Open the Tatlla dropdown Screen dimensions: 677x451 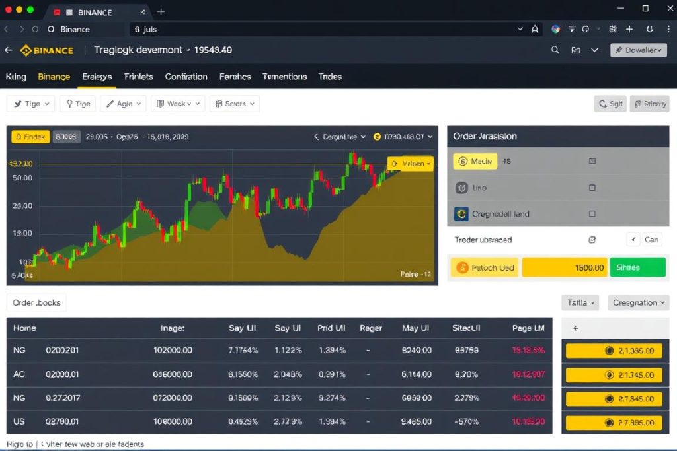[x=580, y=302]
